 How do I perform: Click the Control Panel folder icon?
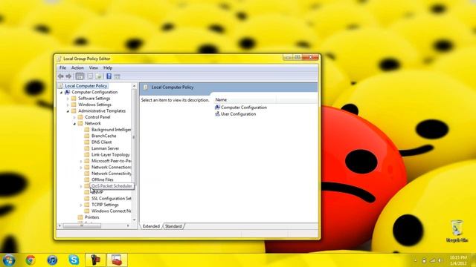[x=80, y=117]
